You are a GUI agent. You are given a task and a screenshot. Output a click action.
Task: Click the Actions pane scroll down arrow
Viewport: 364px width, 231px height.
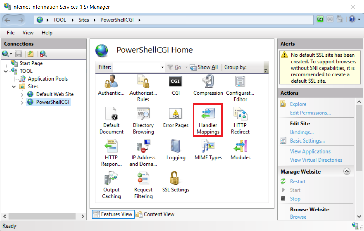pyautogui.click(x=359, y=217)
